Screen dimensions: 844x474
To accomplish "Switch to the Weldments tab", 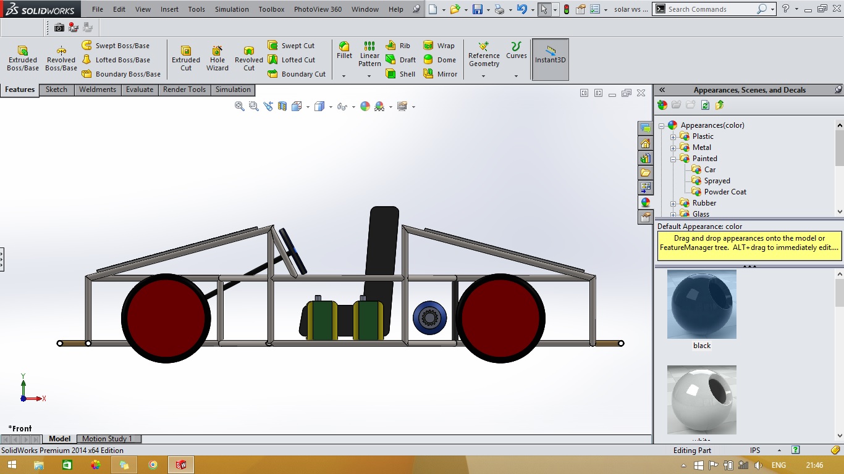I will click(98, 89).
